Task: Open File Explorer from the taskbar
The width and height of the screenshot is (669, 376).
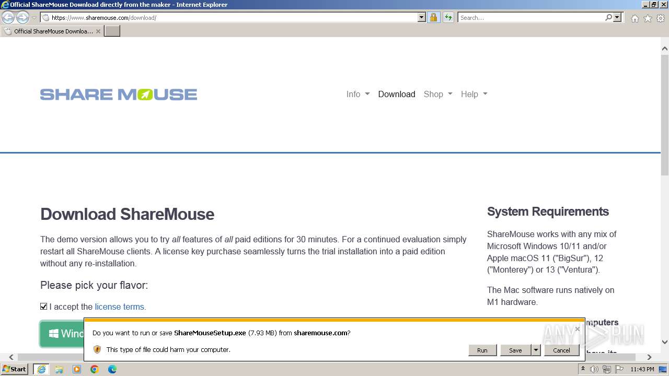Action: click(59, 369)
